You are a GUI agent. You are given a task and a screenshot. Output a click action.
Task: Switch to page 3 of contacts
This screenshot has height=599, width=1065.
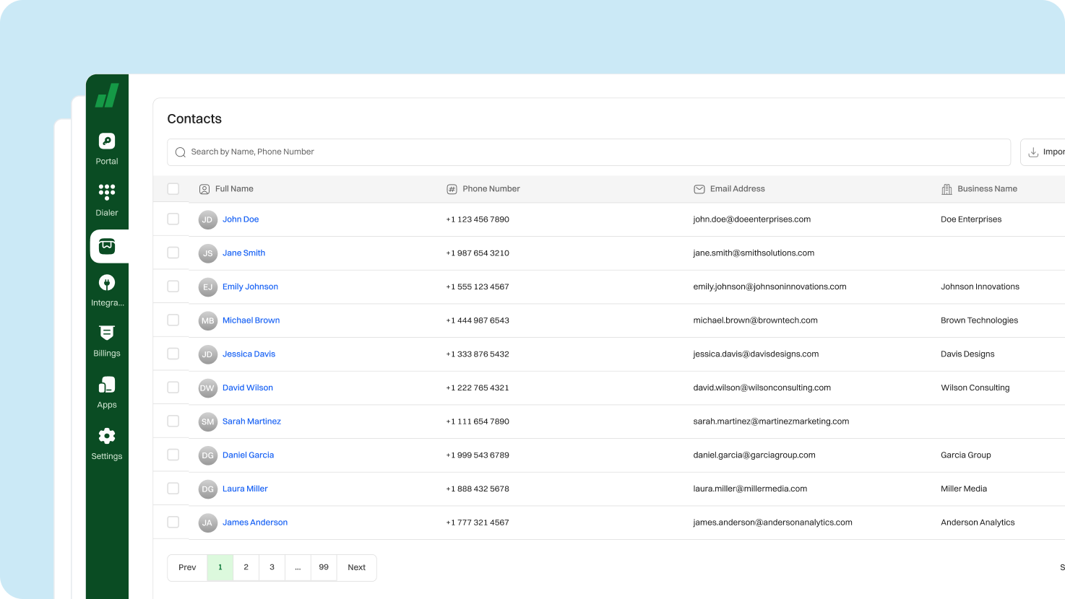click(272, 567)
